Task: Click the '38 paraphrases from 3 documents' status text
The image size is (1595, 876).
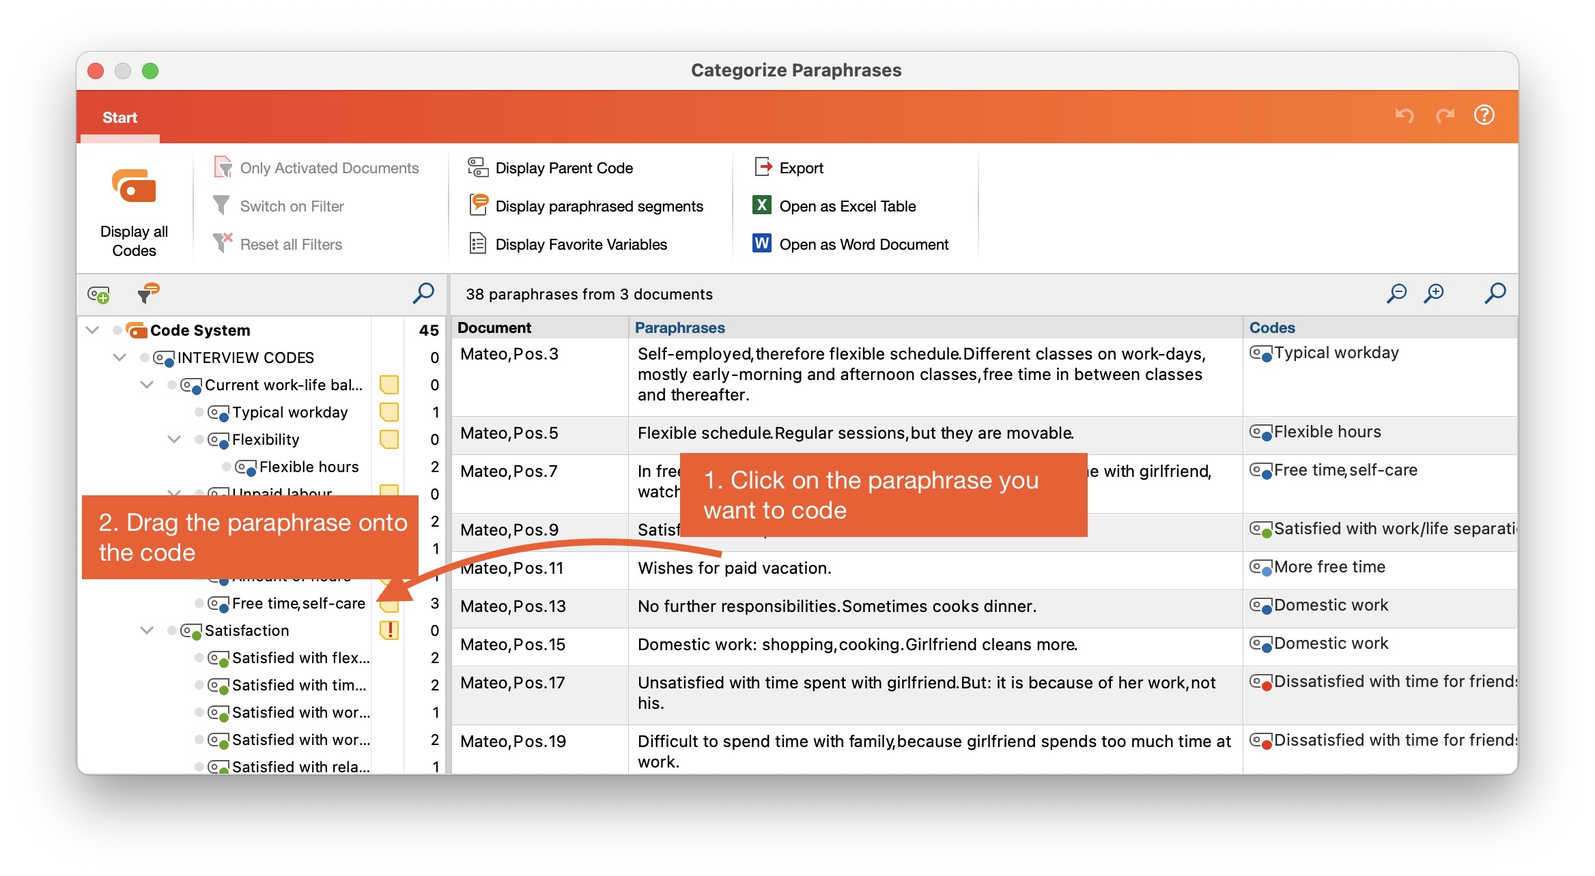Action: pos(589,294)
